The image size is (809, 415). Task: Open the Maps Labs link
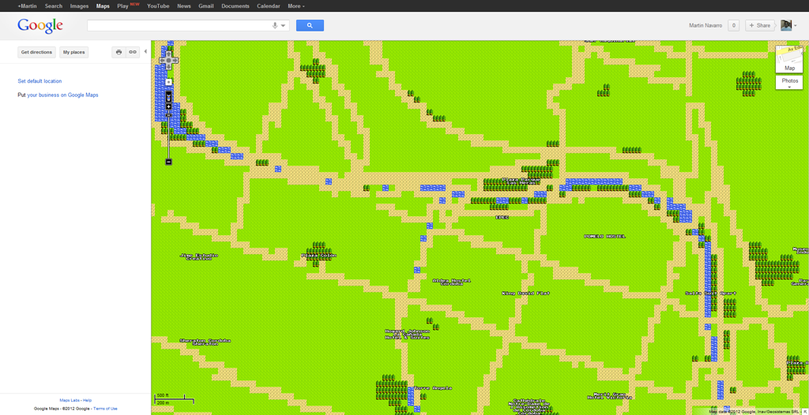[70, 400]
